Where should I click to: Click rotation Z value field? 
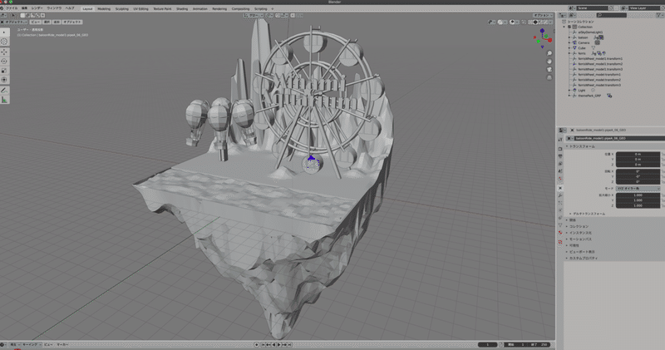(x=638, y=181)
